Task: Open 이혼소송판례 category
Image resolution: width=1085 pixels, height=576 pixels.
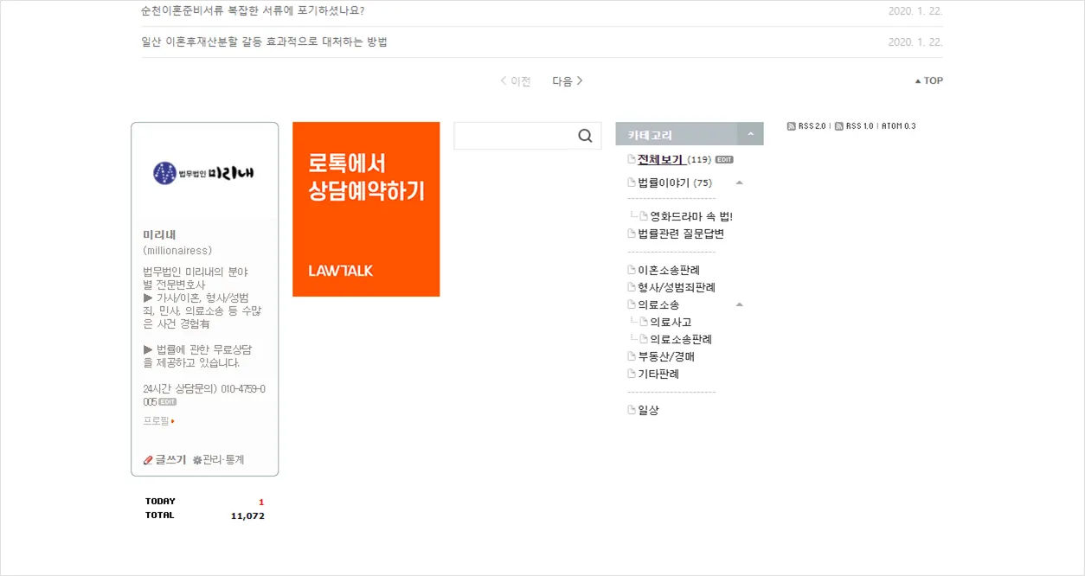Action: (669, 270)
